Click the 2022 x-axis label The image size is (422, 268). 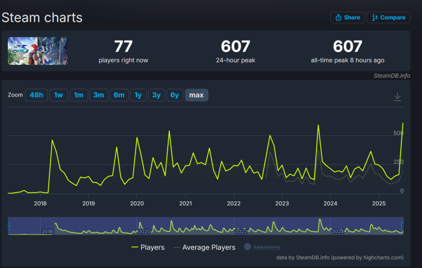pyautogui.click(x=234, y=204)
